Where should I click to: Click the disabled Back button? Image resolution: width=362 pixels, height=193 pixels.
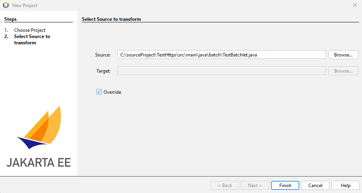click(225, 186)
